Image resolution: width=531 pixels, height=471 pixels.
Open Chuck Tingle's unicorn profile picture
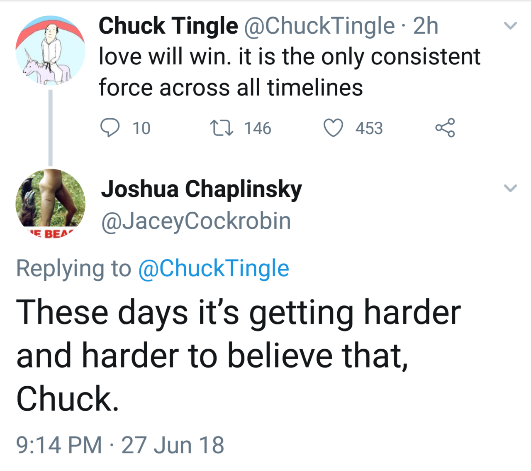click(51, 51)
